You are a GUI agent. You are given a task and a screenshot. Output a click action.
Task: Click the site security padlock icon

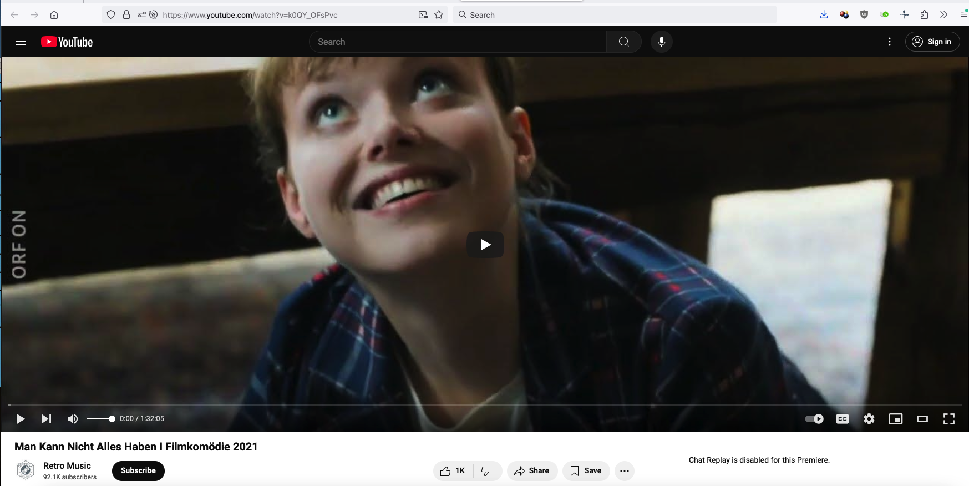tap(126, 15)
